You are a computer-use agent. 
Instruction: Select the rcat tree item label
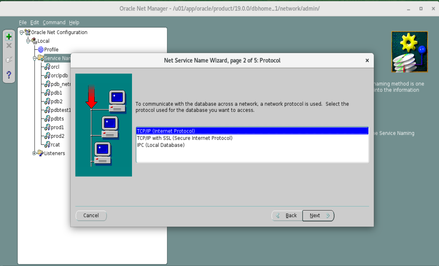point(55,145)
